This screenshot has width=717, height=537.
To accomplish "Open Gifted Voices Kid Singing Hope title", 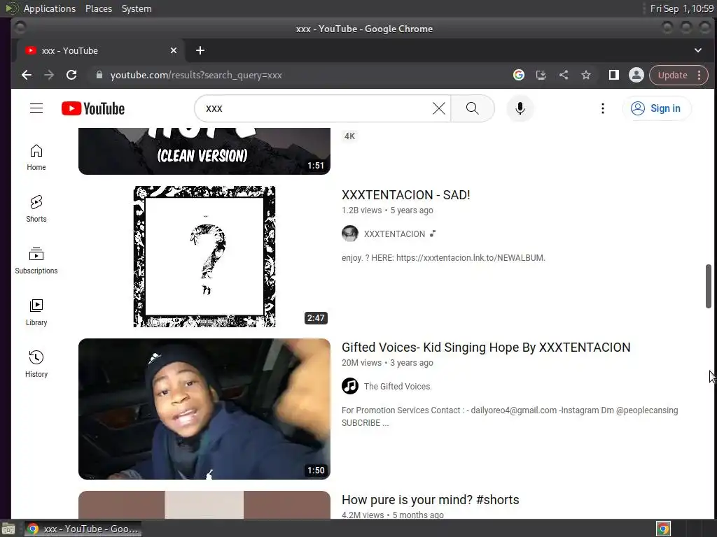I will coord(486,348).
